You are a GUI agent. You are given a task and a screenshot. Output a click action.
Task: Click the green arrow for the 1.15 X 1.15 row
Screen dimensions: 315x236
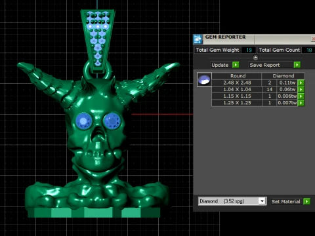pyautogui.click(x=301, y=96)
